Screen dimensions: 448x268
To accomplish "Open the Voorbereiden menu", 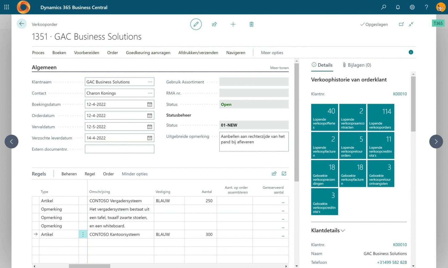I will tap(87, 52).
